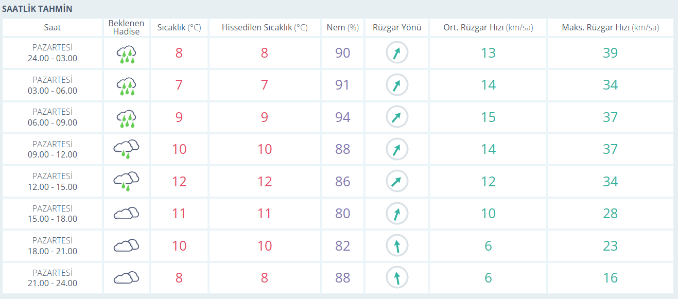Image resolution: width=678 pixels, height=299 pixels.
Task: Click the wind direction arrow for 18.00 - 21.00
Action: pos(397,246)
